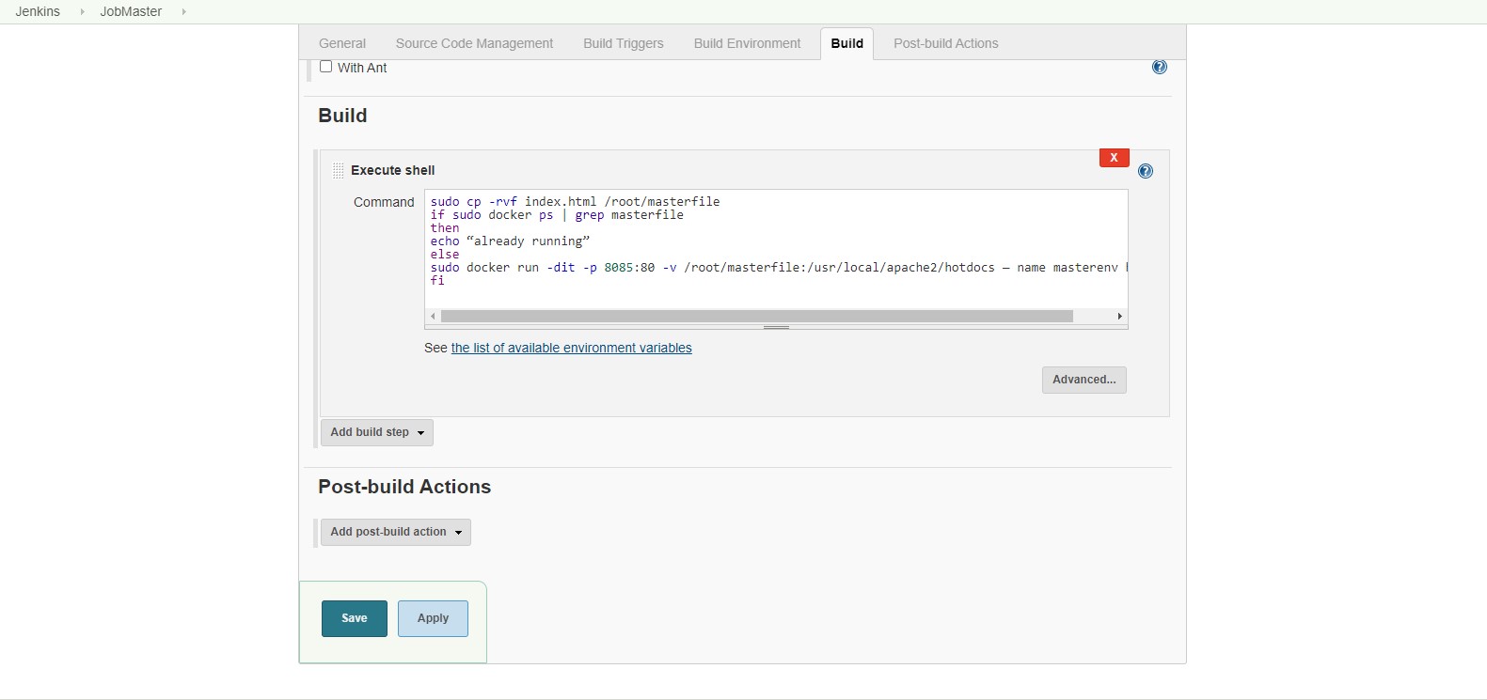Screen dimensions: 1487x700
Task: Click the 'sudo cp -rvf index.html' line
Action: [575, 202]
